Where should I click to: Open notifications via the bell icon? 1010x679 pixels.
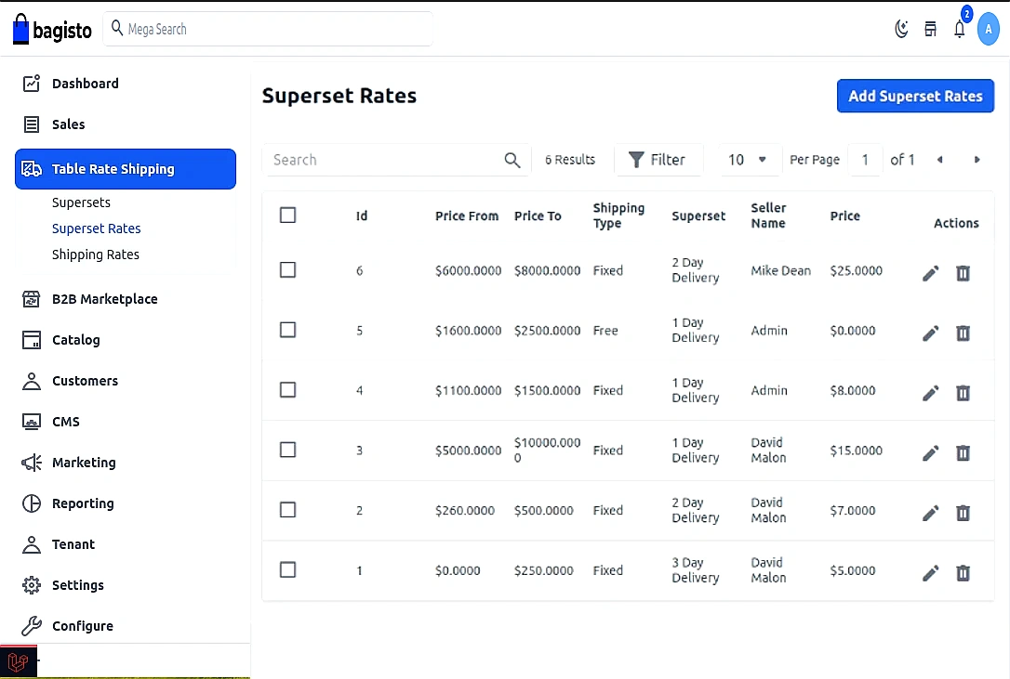959,29
